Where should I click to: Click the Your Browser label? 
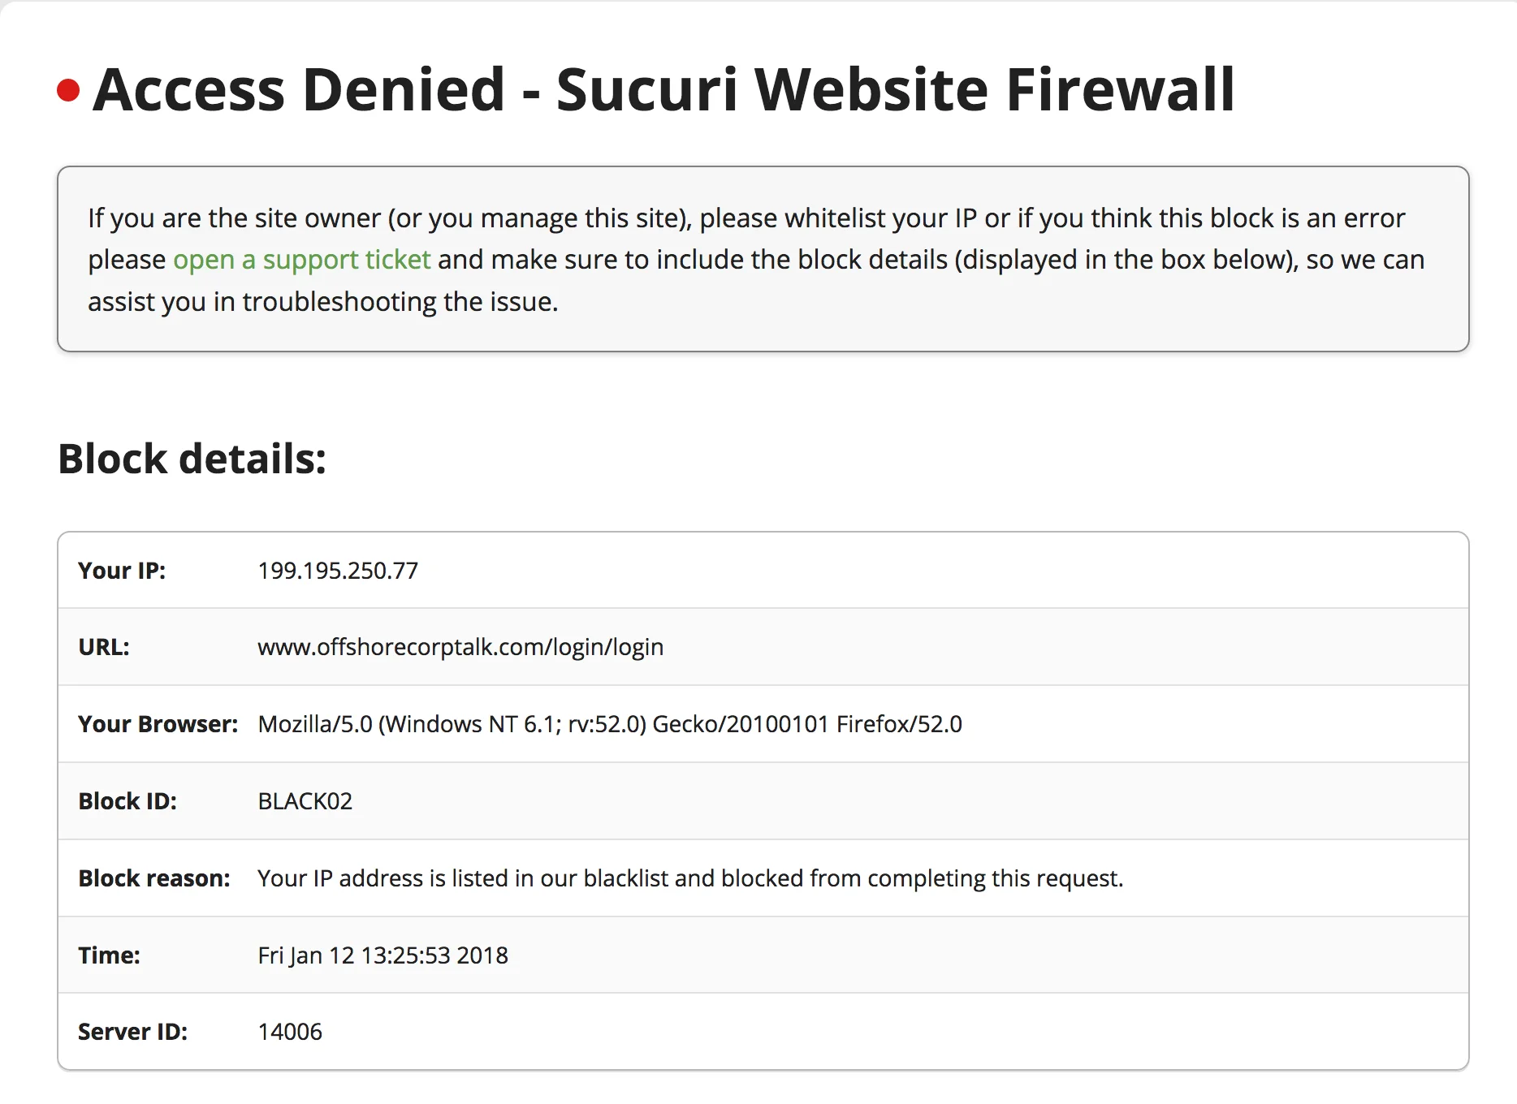point(158,724)
